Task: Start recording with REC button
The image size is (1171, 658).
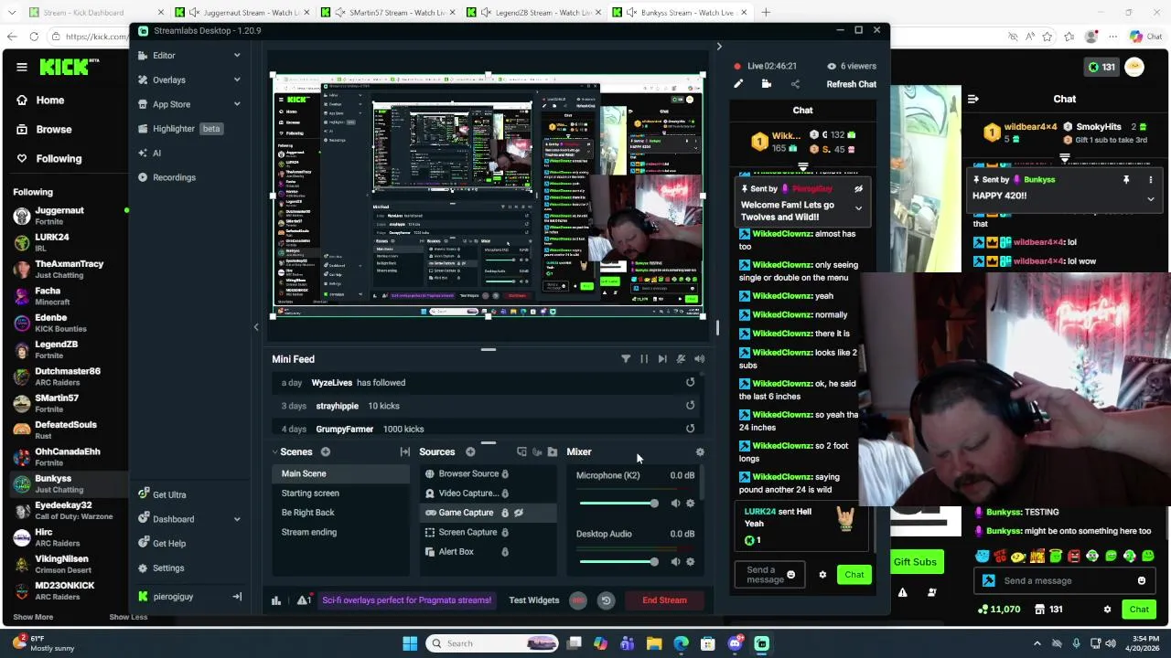Action: (578, 600)
